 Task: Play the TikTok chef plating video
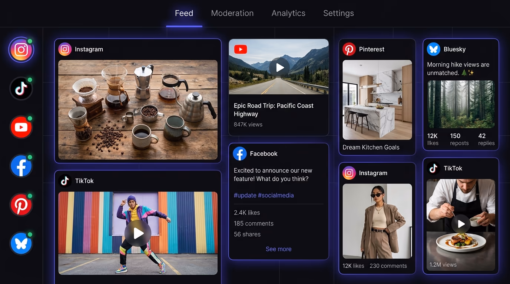(461, 224)
